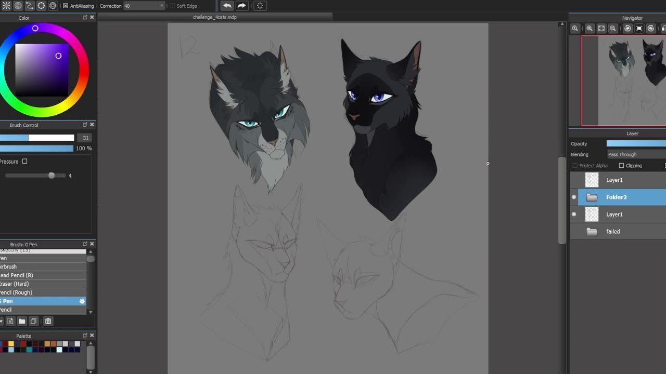The image size is (666, 374).
Task: Close the Brush Control panel
Action: point(92,125)
